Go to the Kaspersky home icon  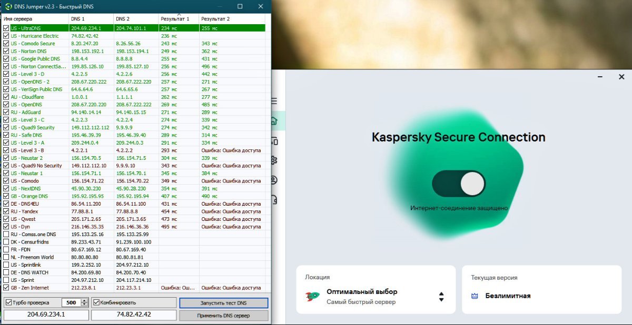[273, 121]
